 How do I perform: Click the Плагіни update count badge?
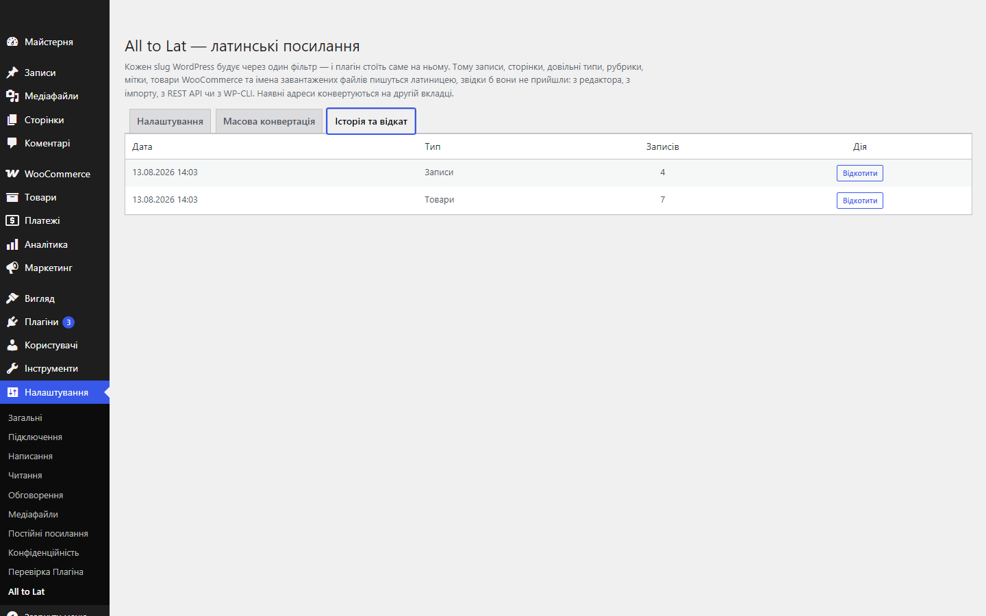[x=68, y=322]
